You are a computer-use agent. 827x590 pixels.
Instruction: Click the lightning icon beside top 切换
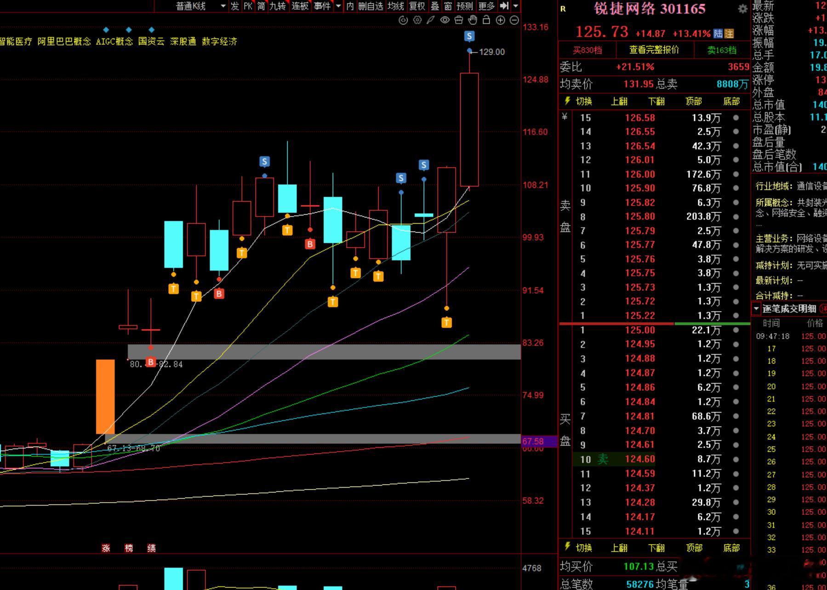point(567,100)
